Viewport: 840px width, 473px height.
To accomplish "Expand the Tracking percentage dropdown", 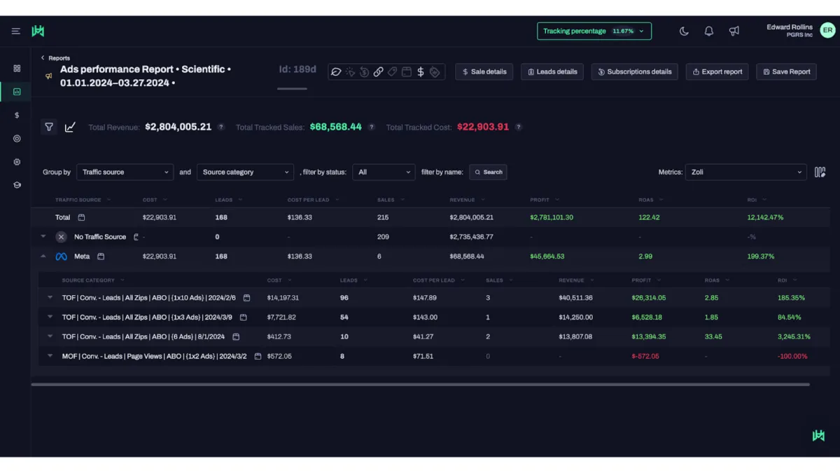I will [594, 31].
